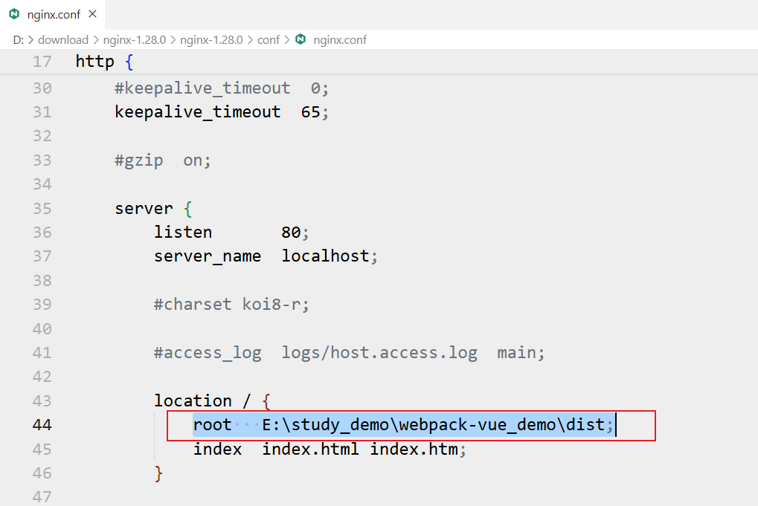Viewport: 758px width, 506px height.
Task: Click the word 'localhost' on line 37
Action: (x=325, y=256)
